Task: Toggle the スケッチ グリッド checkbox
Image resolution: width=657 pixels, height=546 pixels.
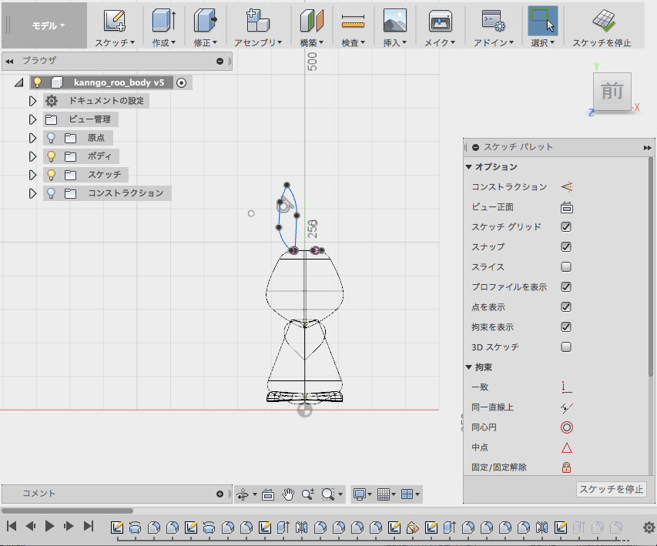Action: (566, 226)
